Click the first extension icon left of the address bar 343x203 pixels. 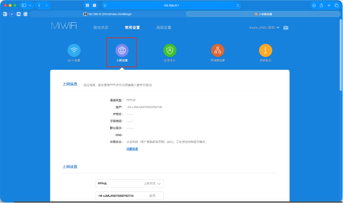point(87,5)
